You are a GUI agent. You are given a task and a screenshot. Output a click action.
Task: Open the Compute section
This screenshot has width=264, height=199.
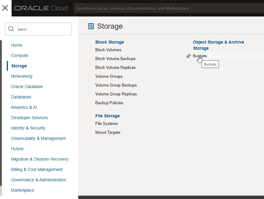pyautogui.click(x=19, y=55)
